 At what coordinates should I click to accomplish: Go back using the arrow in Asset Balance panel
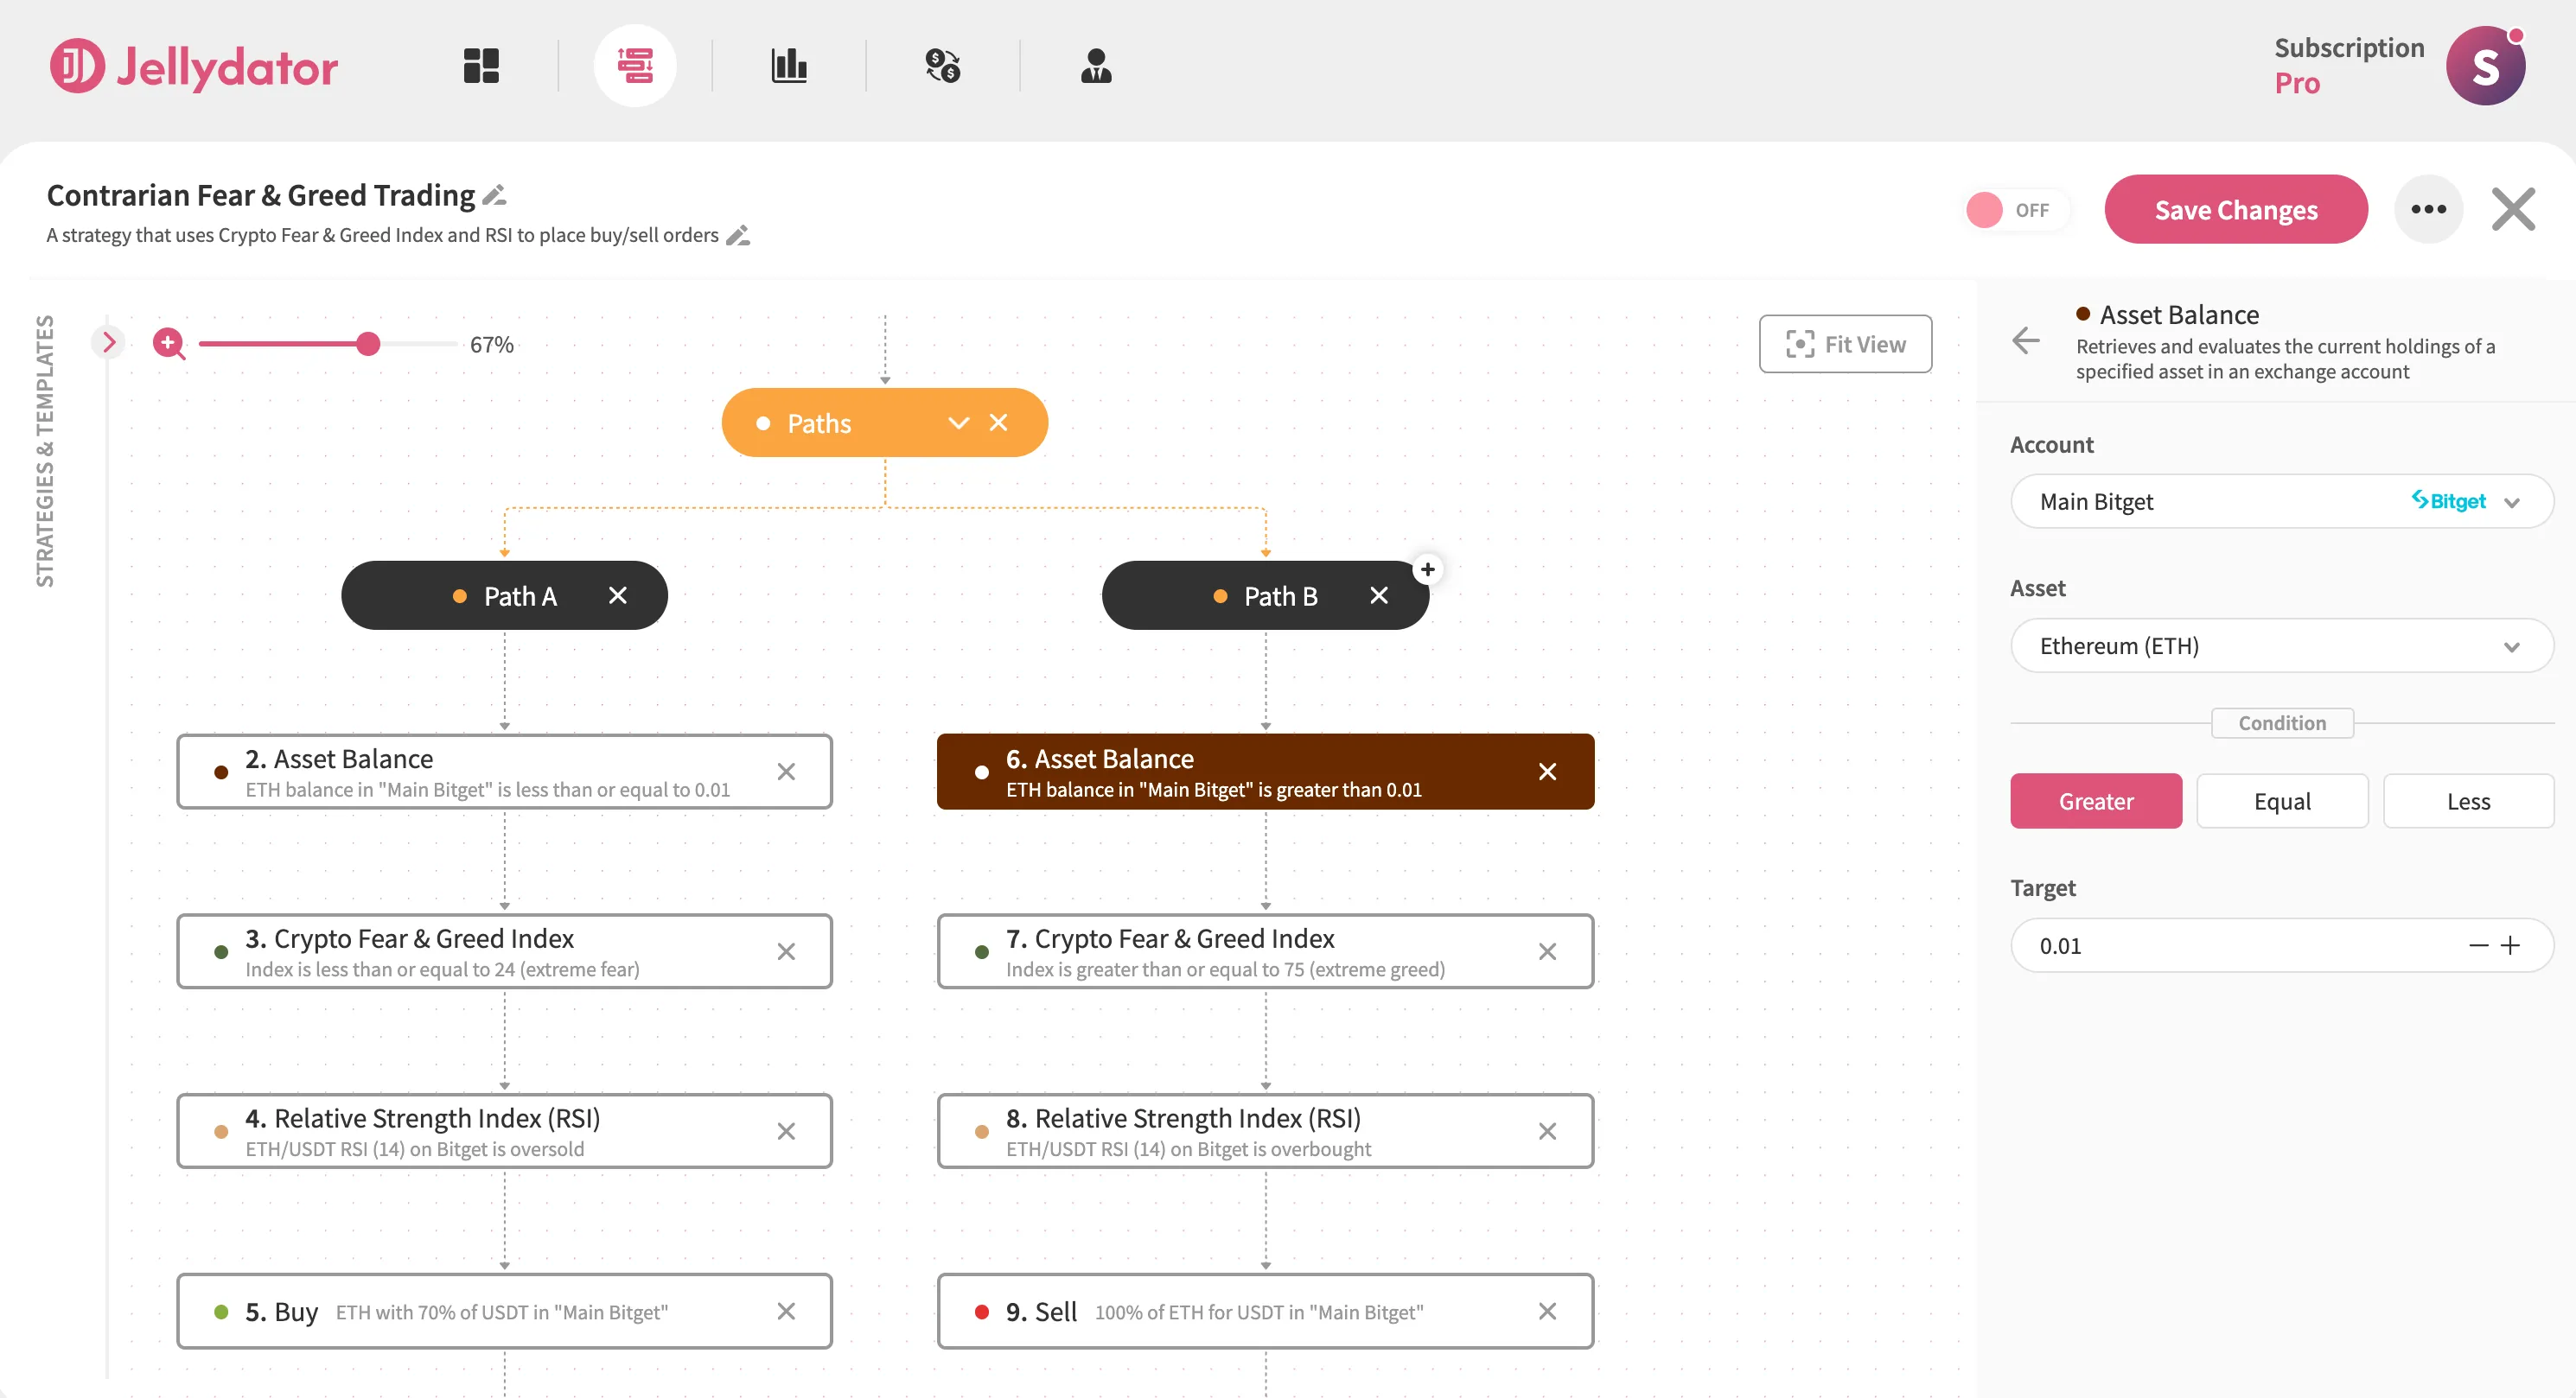(2026, 340)
